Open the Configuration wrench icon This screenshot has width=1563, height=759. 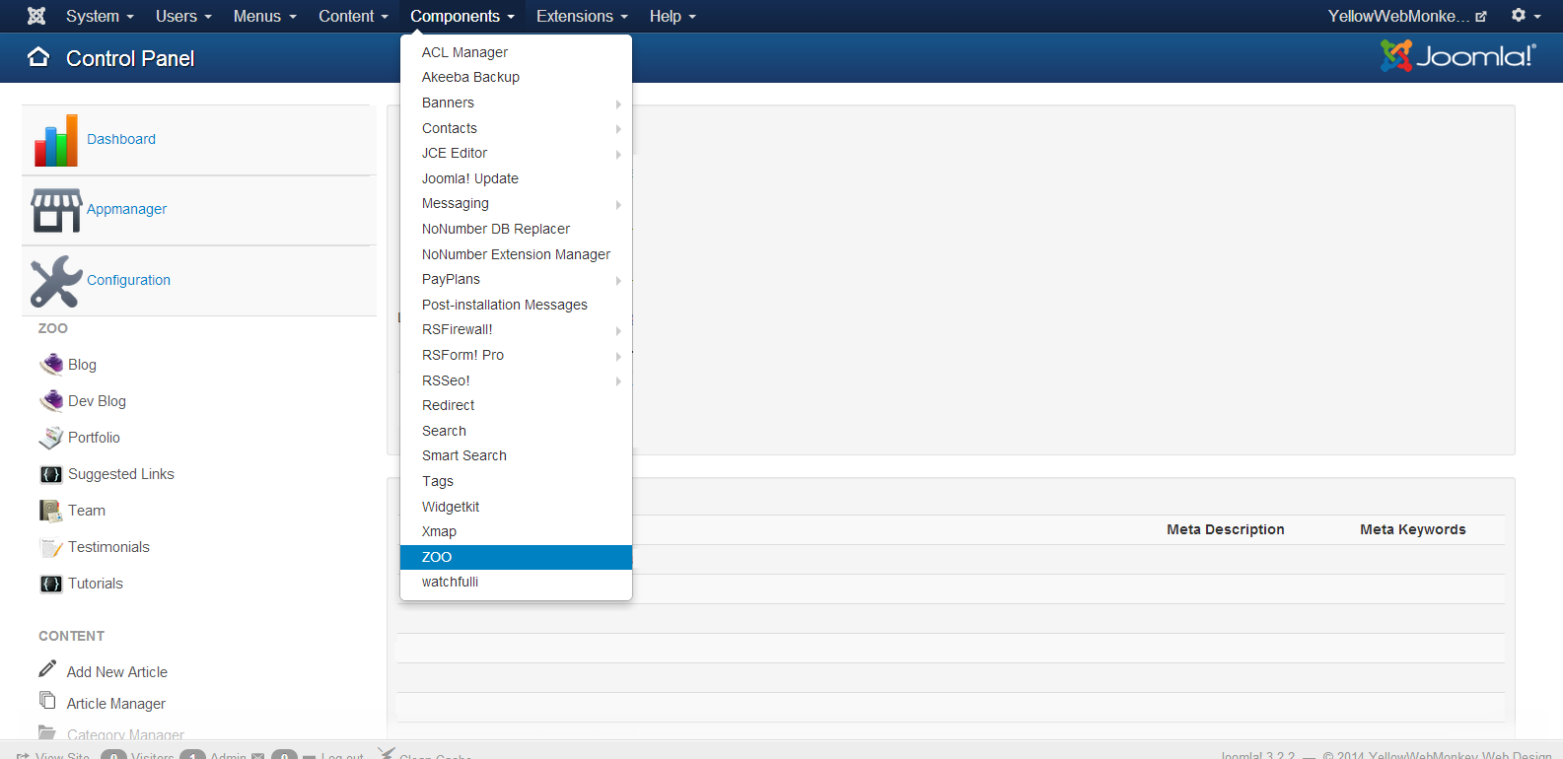[56, 281]
